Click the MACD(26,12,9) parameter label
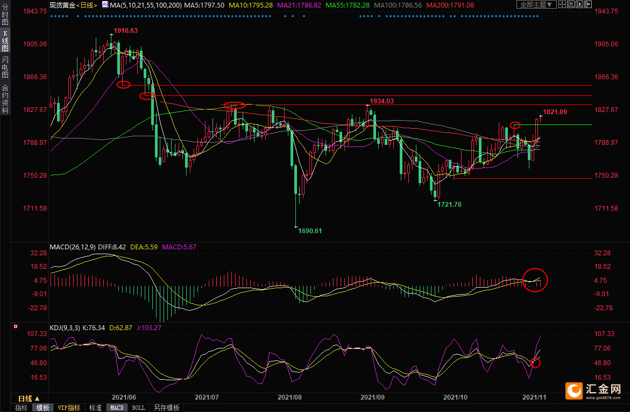This screenshot has width=630, height=412. point(73,247)
